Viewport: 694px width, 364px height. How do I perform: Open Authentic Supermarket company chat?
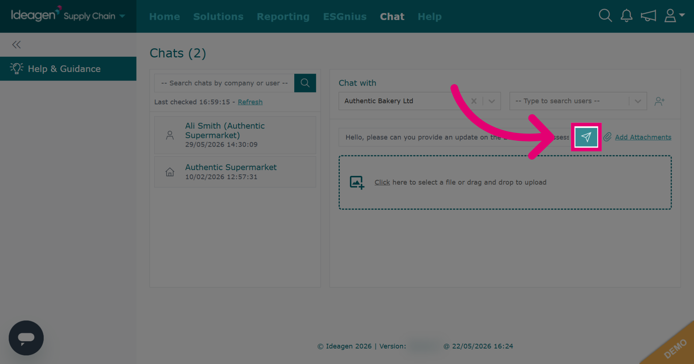tap(235, 172)
